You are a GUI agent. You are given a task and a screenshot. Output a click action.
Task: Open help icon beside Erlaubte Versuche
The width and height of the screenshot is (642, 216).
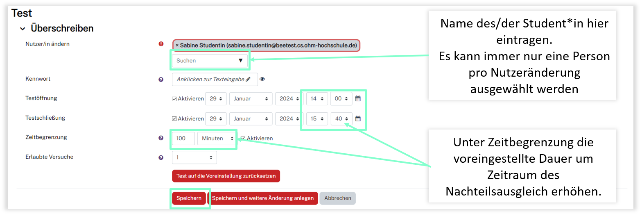click(x=161, y=157)
